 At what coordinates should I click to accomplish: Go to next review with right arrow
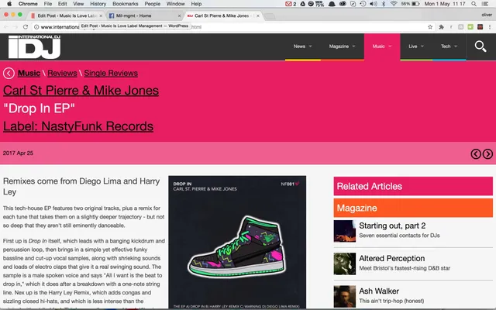[x=487, y=153]
